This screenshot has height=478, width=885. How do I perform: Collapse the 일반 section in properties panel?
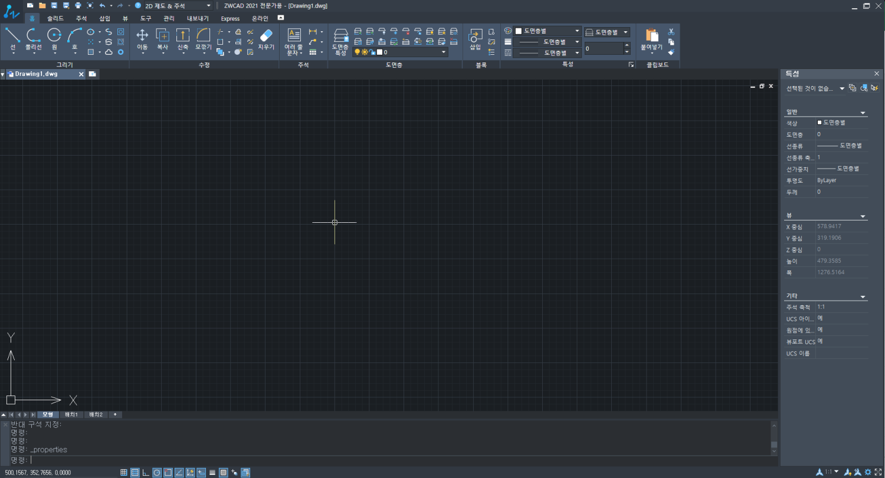pyautogui.click(x=863, y=113)
